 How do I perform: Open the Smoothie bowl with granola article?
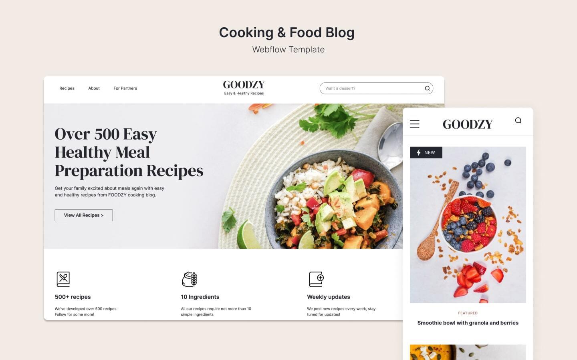468,323
